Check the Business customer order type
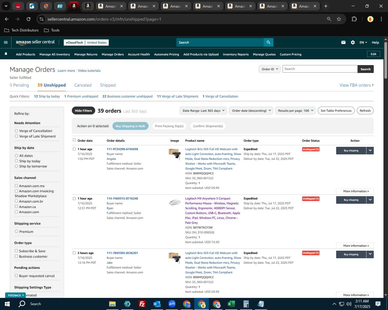Screen dimensions: 388x310 coord(16,256)
